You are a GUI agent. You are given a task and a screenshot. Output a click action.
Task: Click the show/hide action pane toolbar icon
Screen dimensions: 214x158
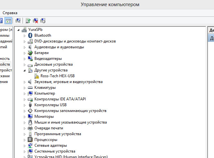tap(8, 21)
